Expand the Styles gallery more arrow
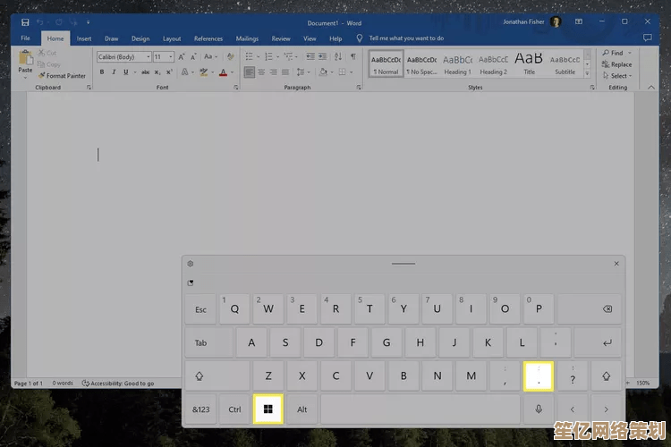The height and width of the screenshot is (447, 671). coord(588,72)
